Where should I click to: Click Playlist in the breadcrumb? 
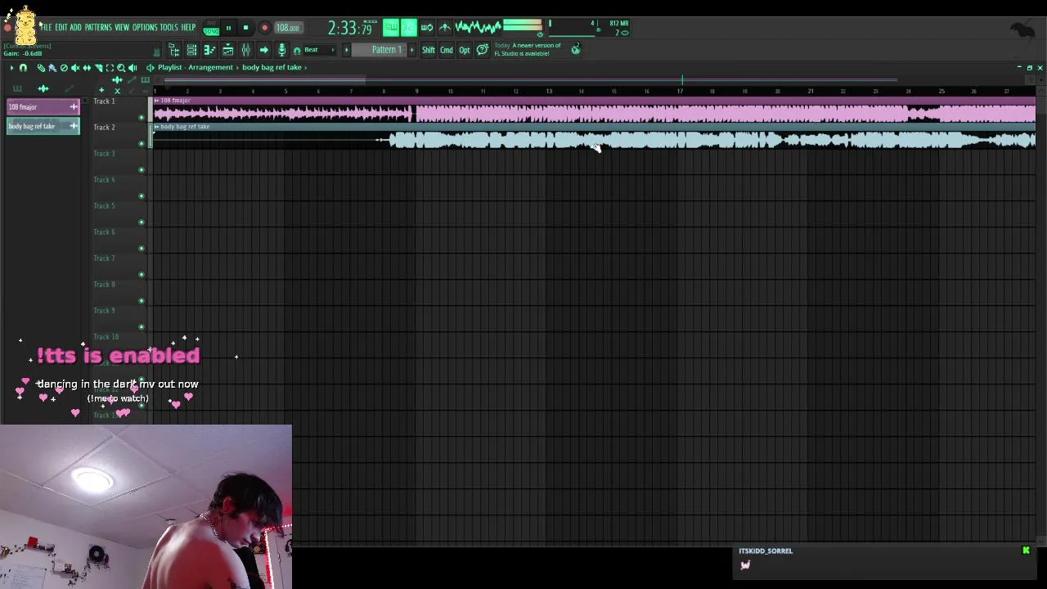coord(169,67)
